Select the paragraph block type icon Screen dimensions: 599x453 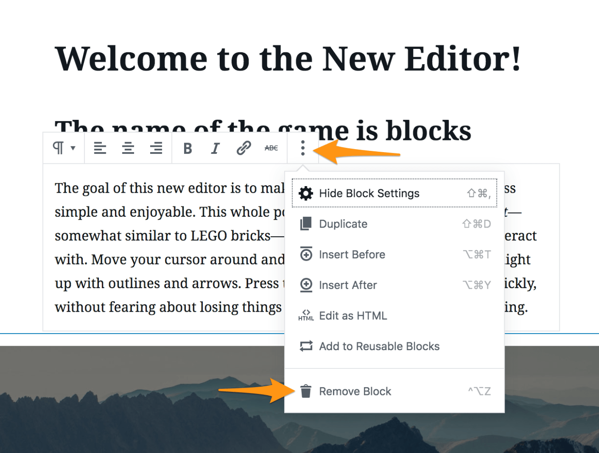(59, 148)
